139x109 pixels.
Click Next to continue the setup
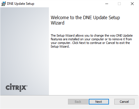pyautogui.click(x=99, y=102)
